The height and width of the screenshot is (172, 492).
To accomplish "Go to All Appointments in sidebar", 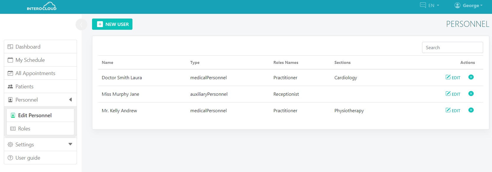I will click(x=35, y=73).
